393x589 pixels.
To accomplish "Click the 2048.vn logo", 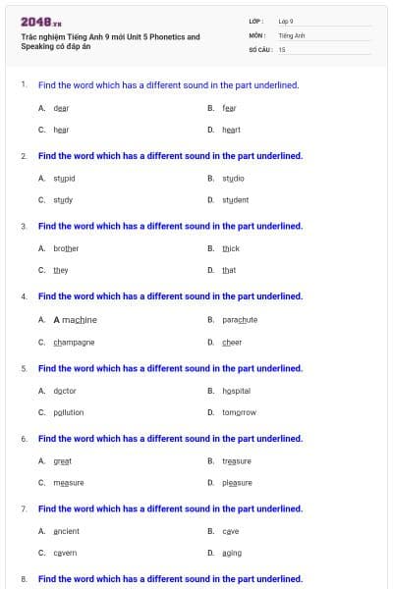I will (x=41, y=22).
